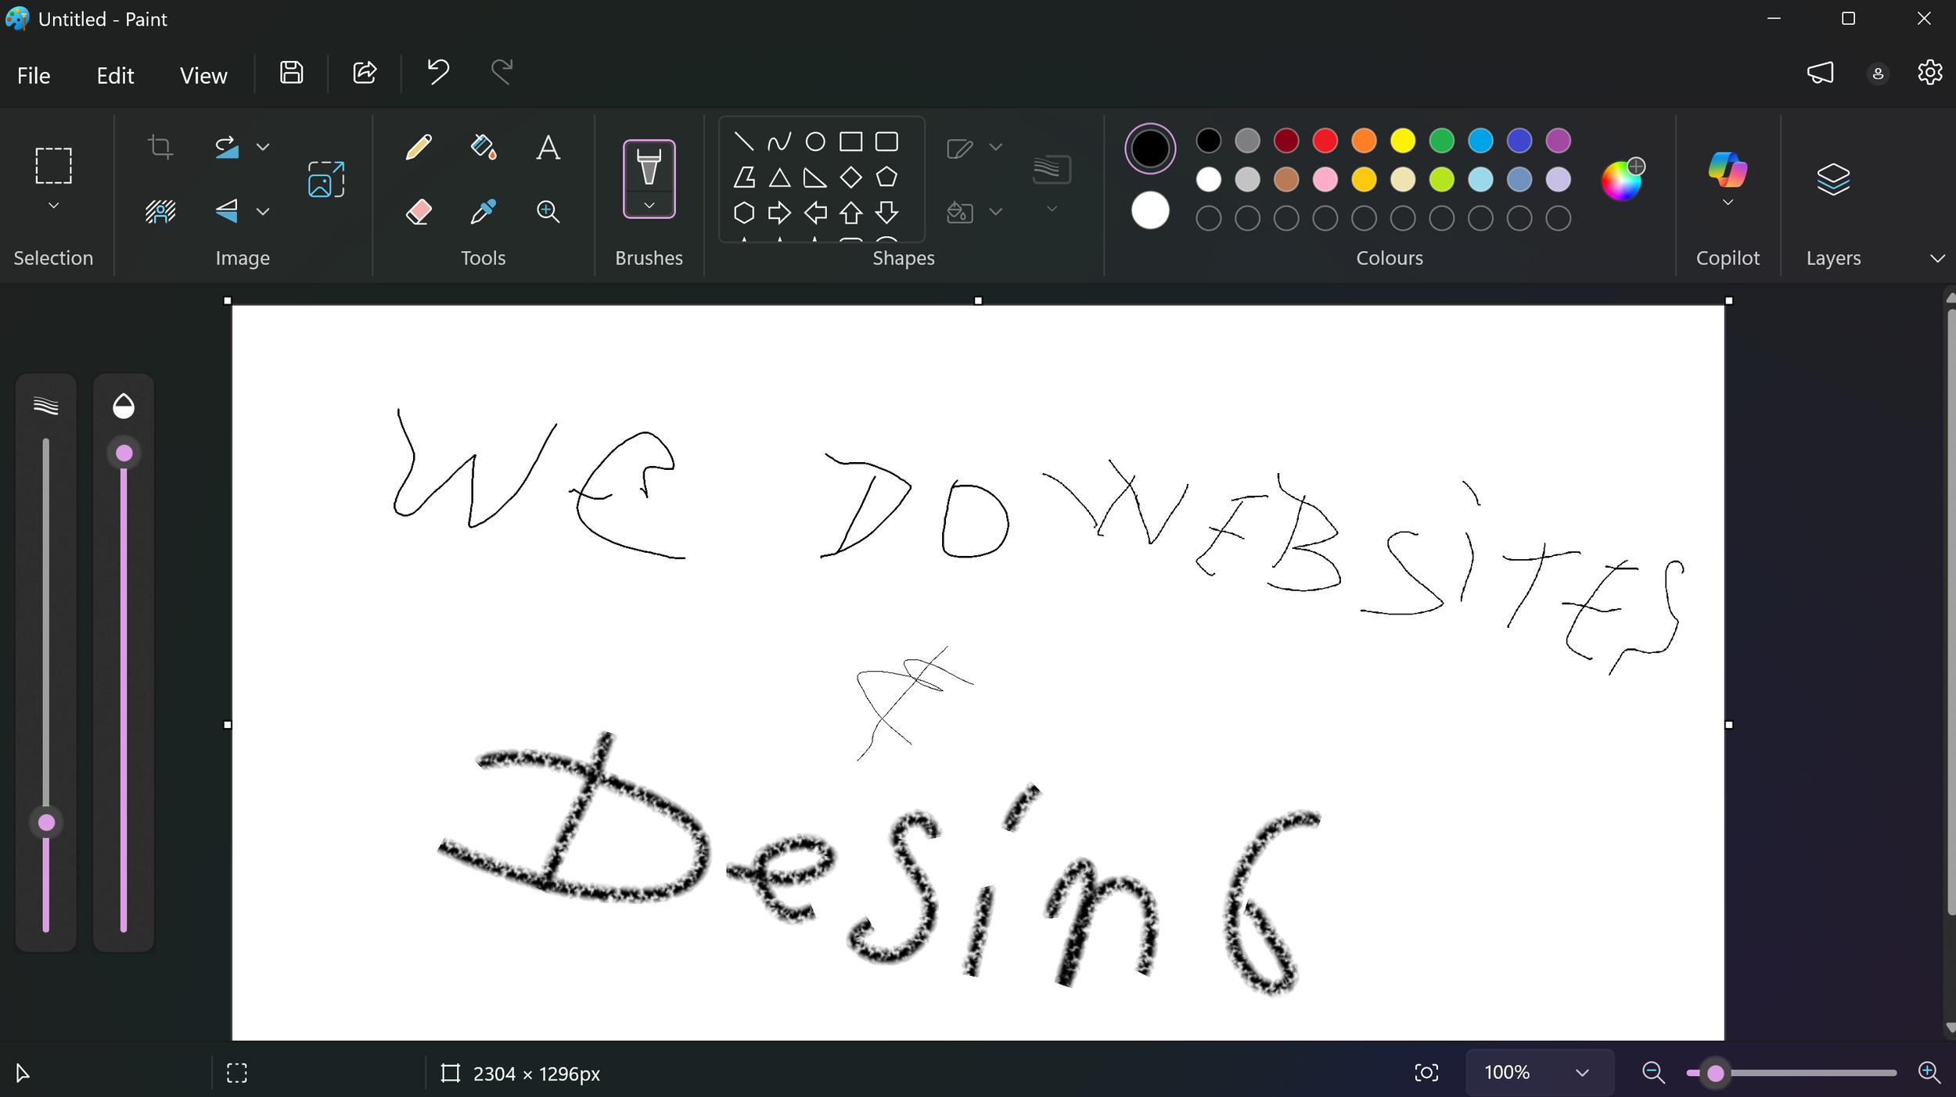Open the Edit colours wheel
The width and height of the screenshot is (1956, 1097).
(1623, 180)
